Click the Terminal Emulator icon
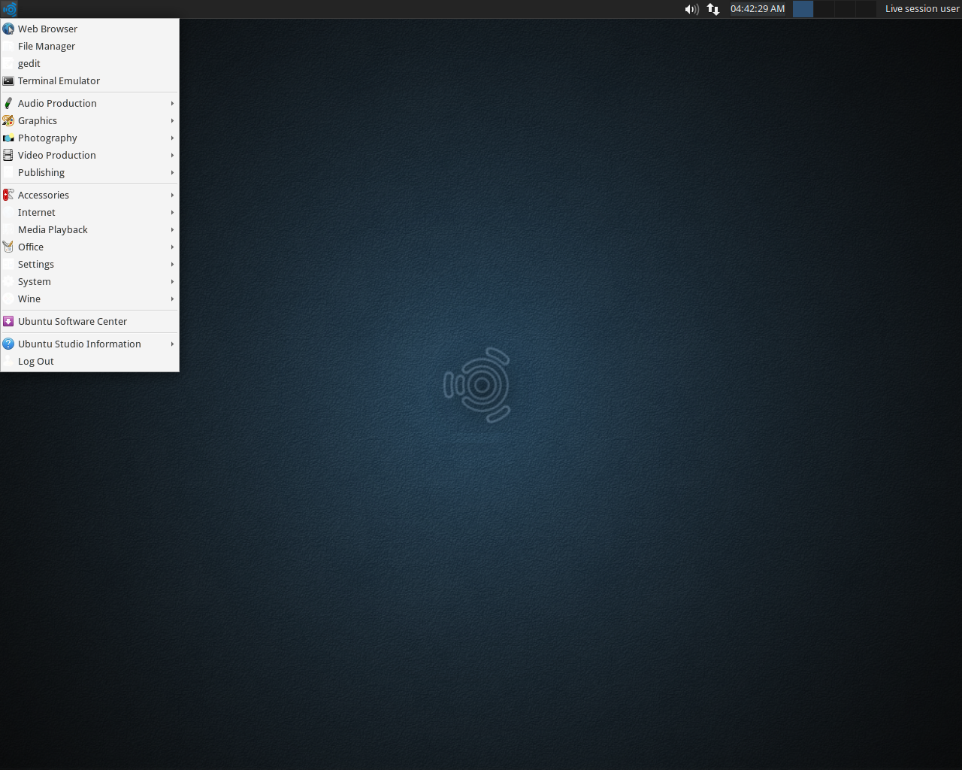 coord(8,80)
